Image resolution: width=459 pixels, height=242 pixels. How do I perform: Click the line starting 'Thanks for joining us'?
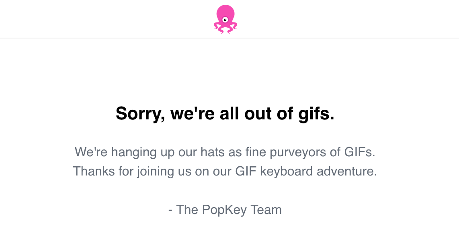[225, 171]
